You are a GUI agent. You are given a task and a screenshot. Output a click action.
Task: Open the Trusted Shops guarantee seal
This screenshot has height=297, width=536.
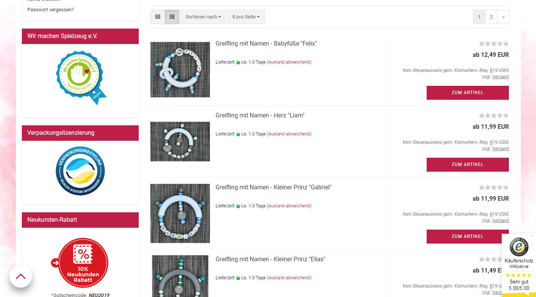[519, 247]
